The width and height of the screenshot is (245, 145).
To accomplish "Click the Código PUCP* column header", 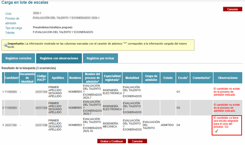I will [41, 78].
